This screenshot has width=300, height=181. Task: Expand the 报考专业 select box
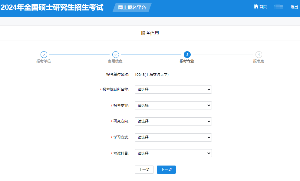(173, 105)
